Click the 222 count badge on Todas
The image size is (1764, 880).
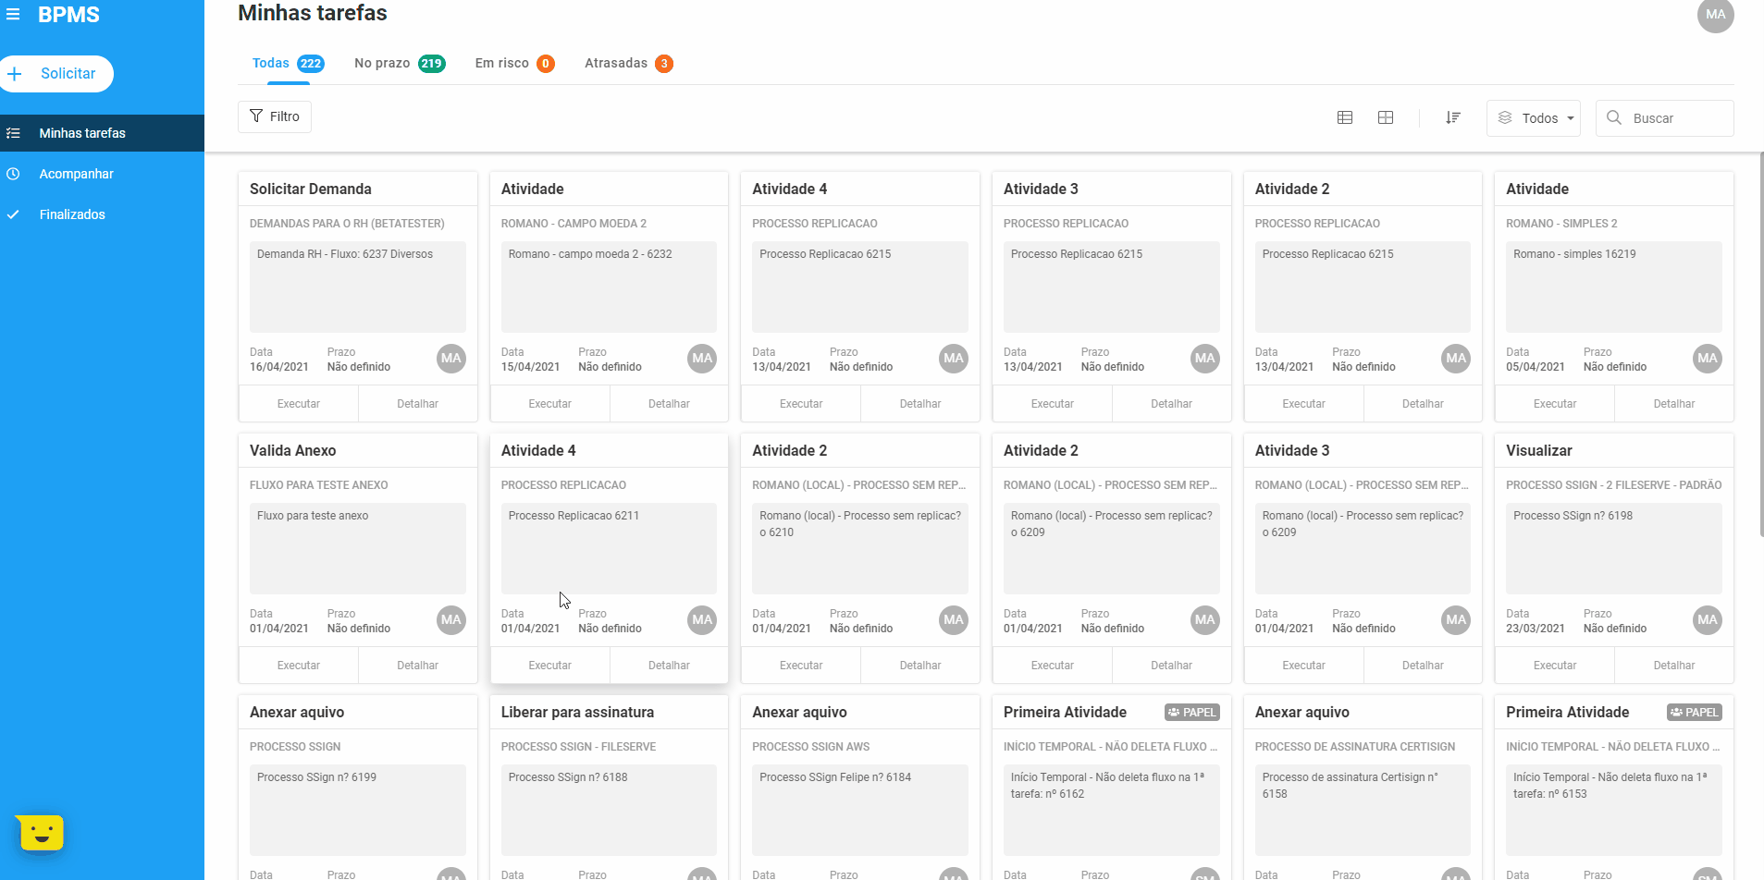[x=311, y=64]
